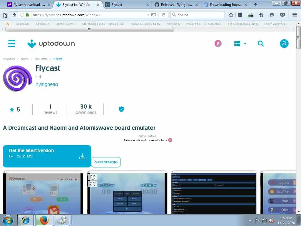This screenshot has height=226, width=301.
Task: Toggle reader view book icon
Action: click(x=154, y=15)
